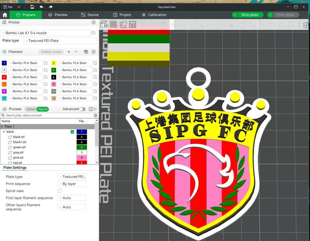The image size is (310, 241).
Task: Add a new filament with plus icon
Action: [x=69, y=52]
